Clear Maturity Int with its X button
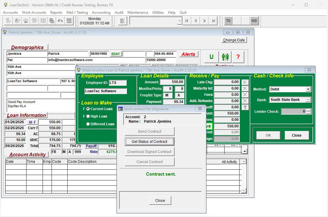The width and height of the screenshot is (328, 217). pyautogui.click(x=245, y=88)
